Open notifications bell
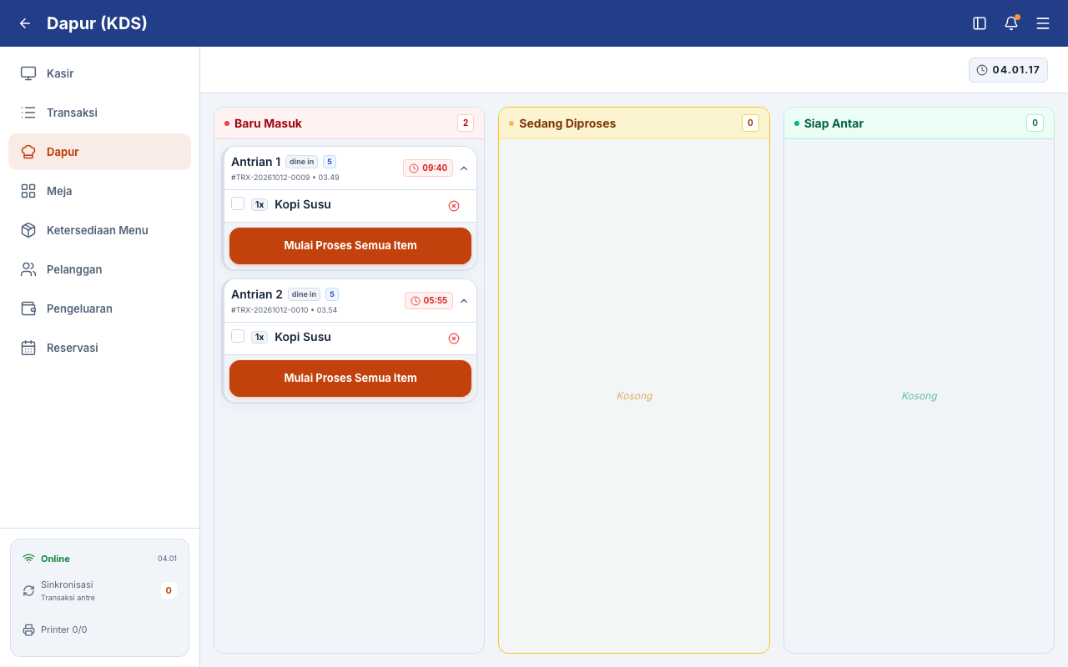Screen dimensions: 1068x667 [x=1011, y=23]
